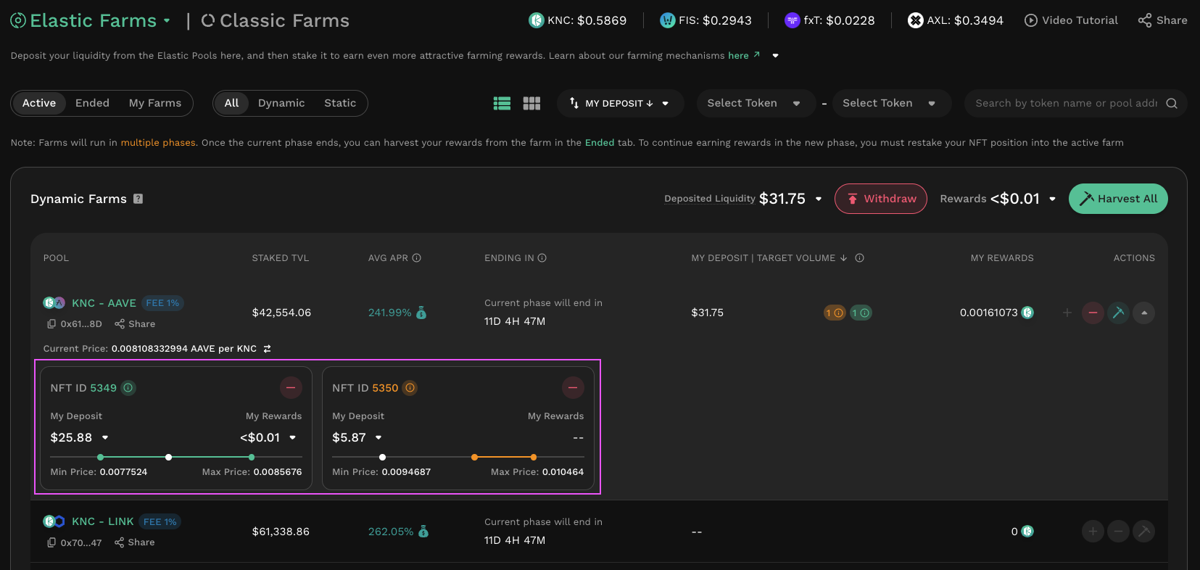Select the Active farms tab
The height and width of the screenshot is (570, 1200).
pyautogui.click(x=39, y=103)
